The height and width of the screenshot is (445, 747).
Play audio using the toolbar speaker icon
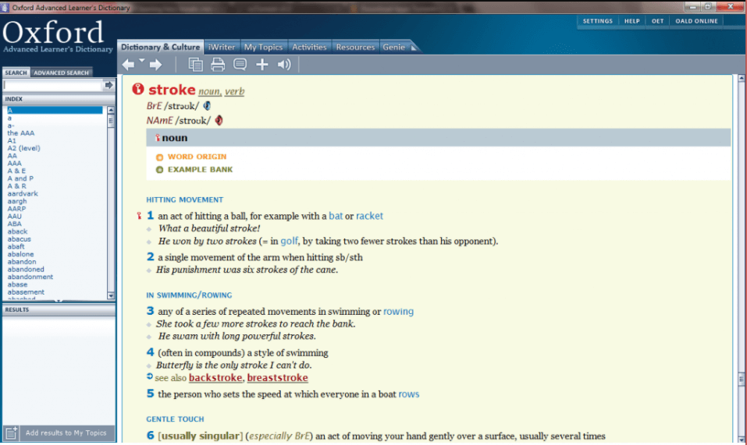point(284,65)
